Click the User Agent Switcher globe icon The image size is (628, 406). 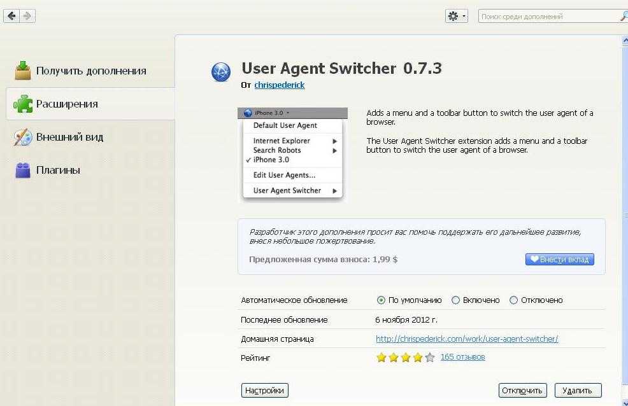[x=220, y=72]
